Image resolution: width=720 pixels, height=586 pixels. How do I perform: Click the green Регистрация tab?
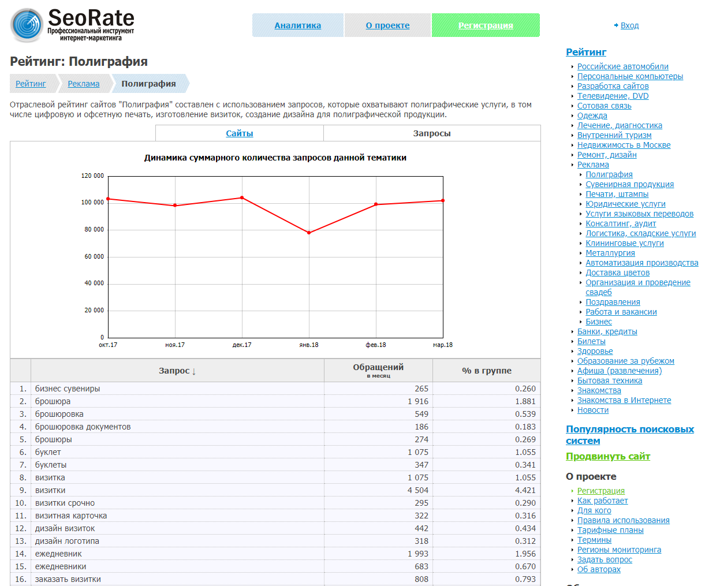coord(486,25)
